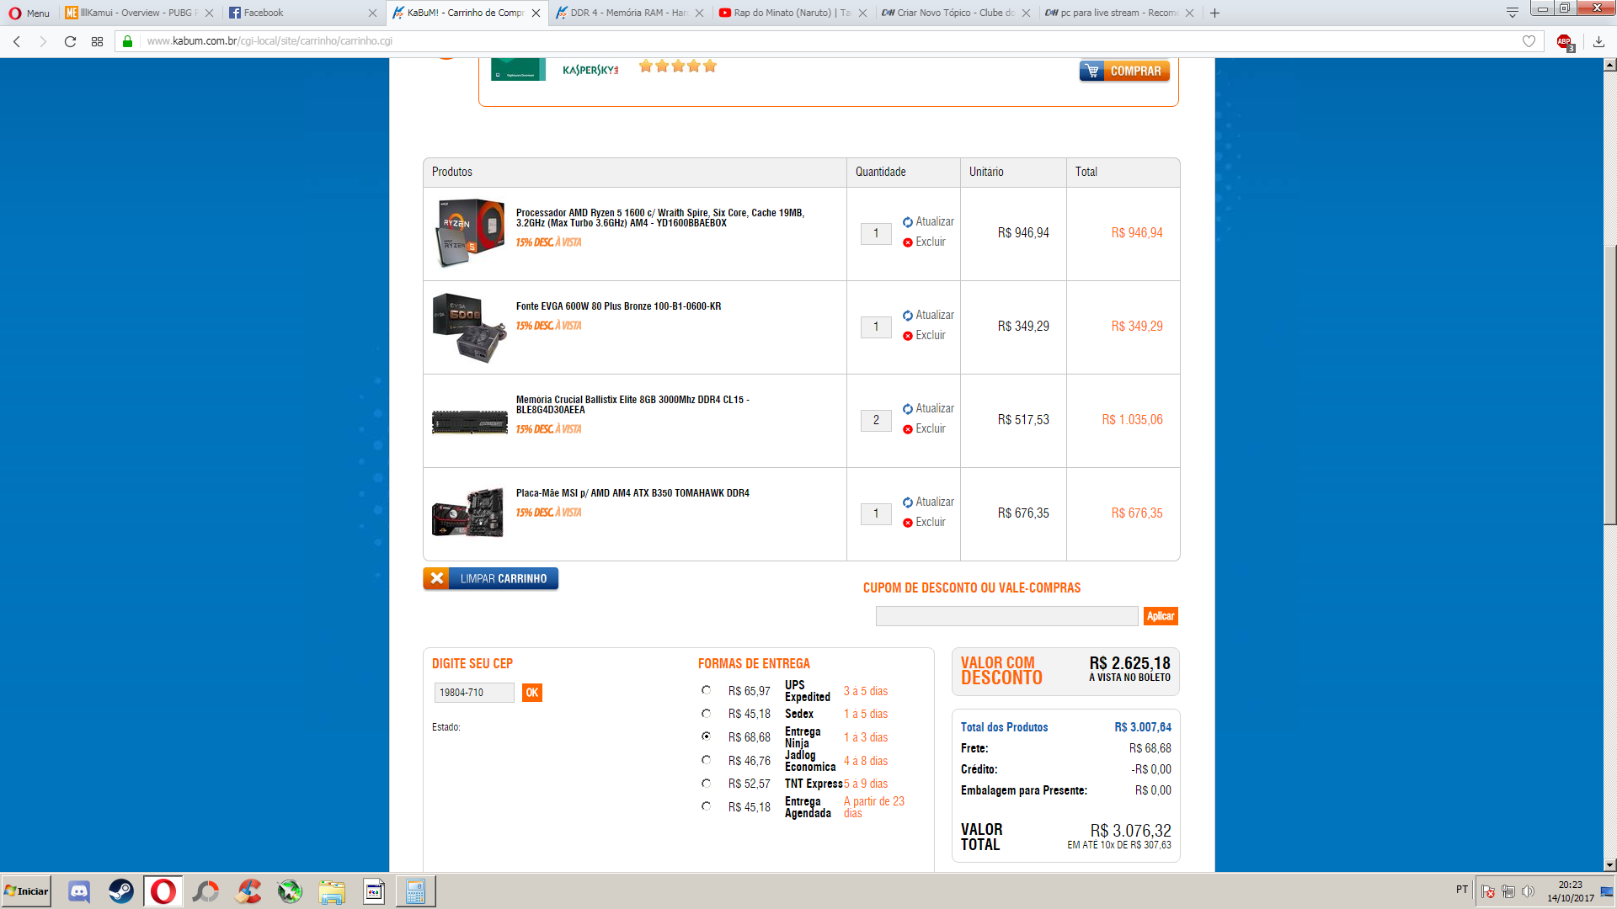
Task: Click the Aplicar coupon button
Action: (1161, 617)
